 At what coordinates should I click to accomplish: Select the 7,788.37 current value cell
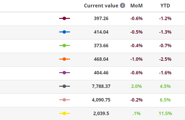point(101,86)
